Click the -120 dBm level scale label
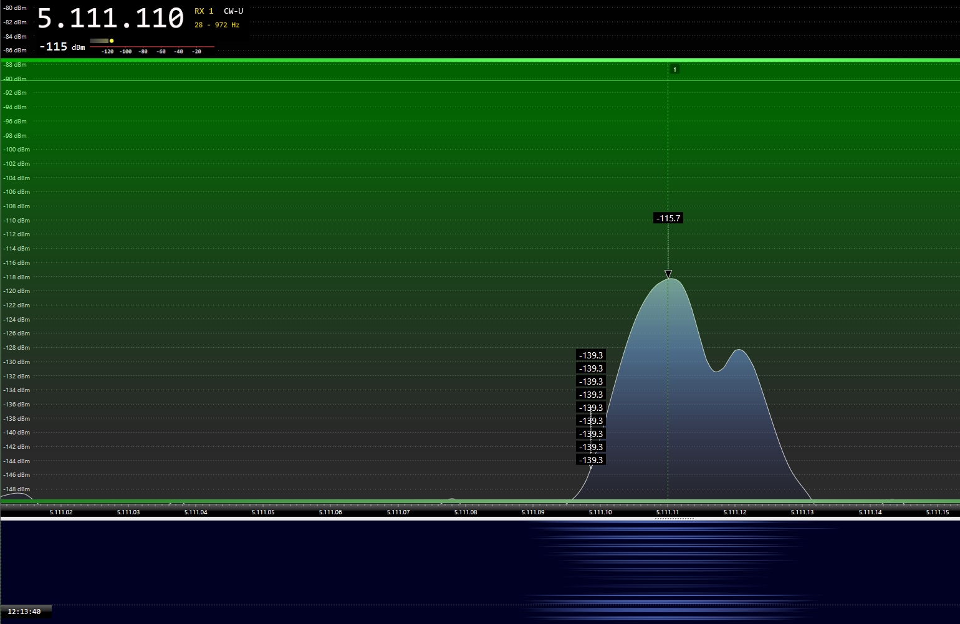The width and height of the screenshot is (960, 624). 16,291
